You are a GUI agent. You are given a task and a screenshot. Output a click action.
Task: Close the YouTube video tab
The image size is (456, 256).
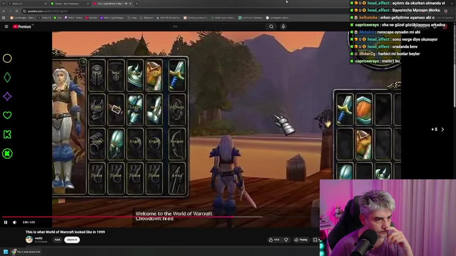(x=130, y=4)
